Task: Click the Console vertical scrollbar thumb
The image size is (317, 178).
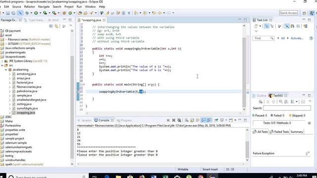Action: click(247, 150)
